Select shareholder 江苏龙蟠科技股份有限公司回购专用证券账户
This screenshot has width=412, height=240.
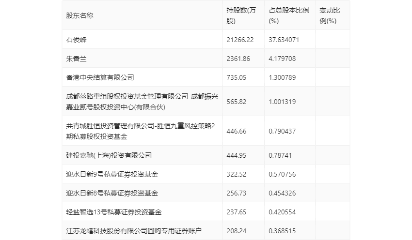pos(134,231)
